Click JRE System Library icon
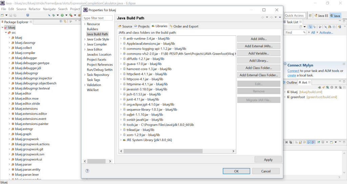The width and height of the screenshot is (347, 184). pos(124,140)
